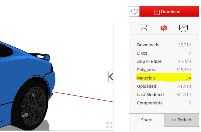Click the .skp File Size label
201x132 pixels.
[x=149, y=61]
